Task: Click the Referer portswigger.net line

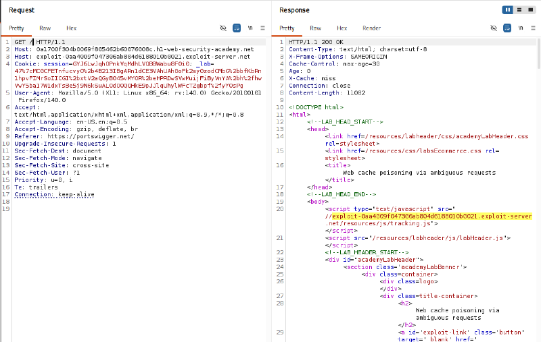Action: point(74,136)
